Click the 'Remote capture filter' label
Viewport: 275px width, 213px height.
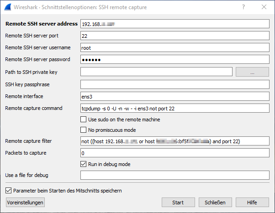pyautogui.click(x=28, y=141)
